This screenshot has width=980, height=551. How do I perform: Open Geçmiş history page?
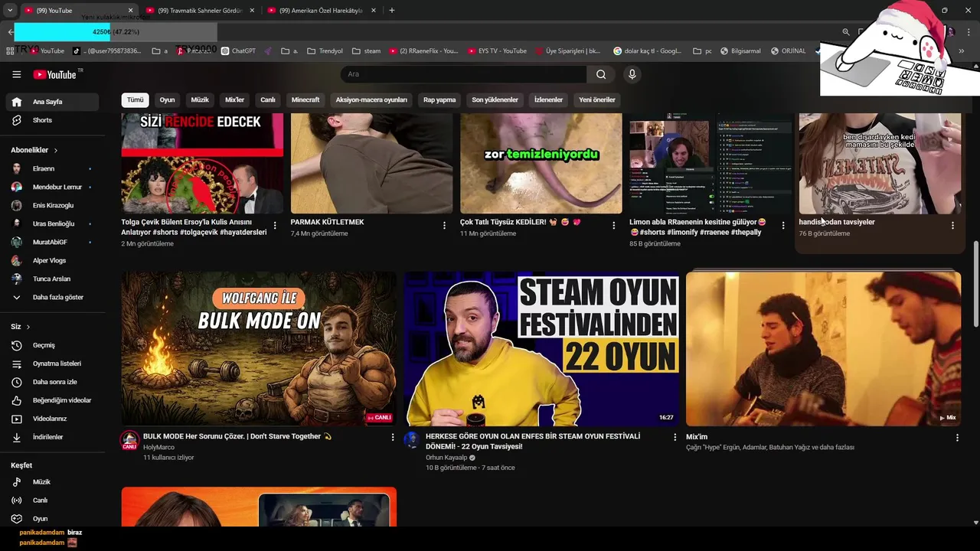click(x=52, y=345)
